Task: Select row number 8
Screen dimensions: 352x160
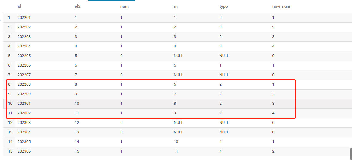Action: pyautogui.click(x=9, y=84)
